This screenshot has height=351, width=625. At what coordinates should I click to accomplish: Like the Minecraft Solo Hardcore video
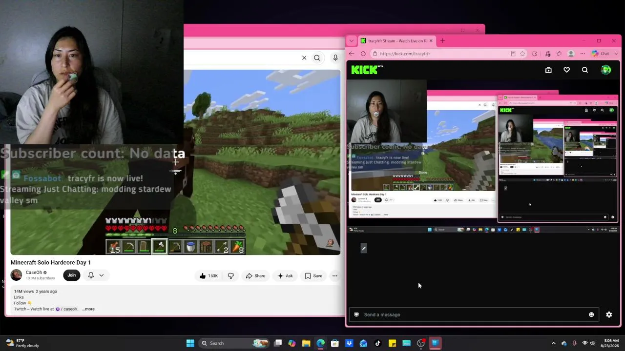(209, 276)
